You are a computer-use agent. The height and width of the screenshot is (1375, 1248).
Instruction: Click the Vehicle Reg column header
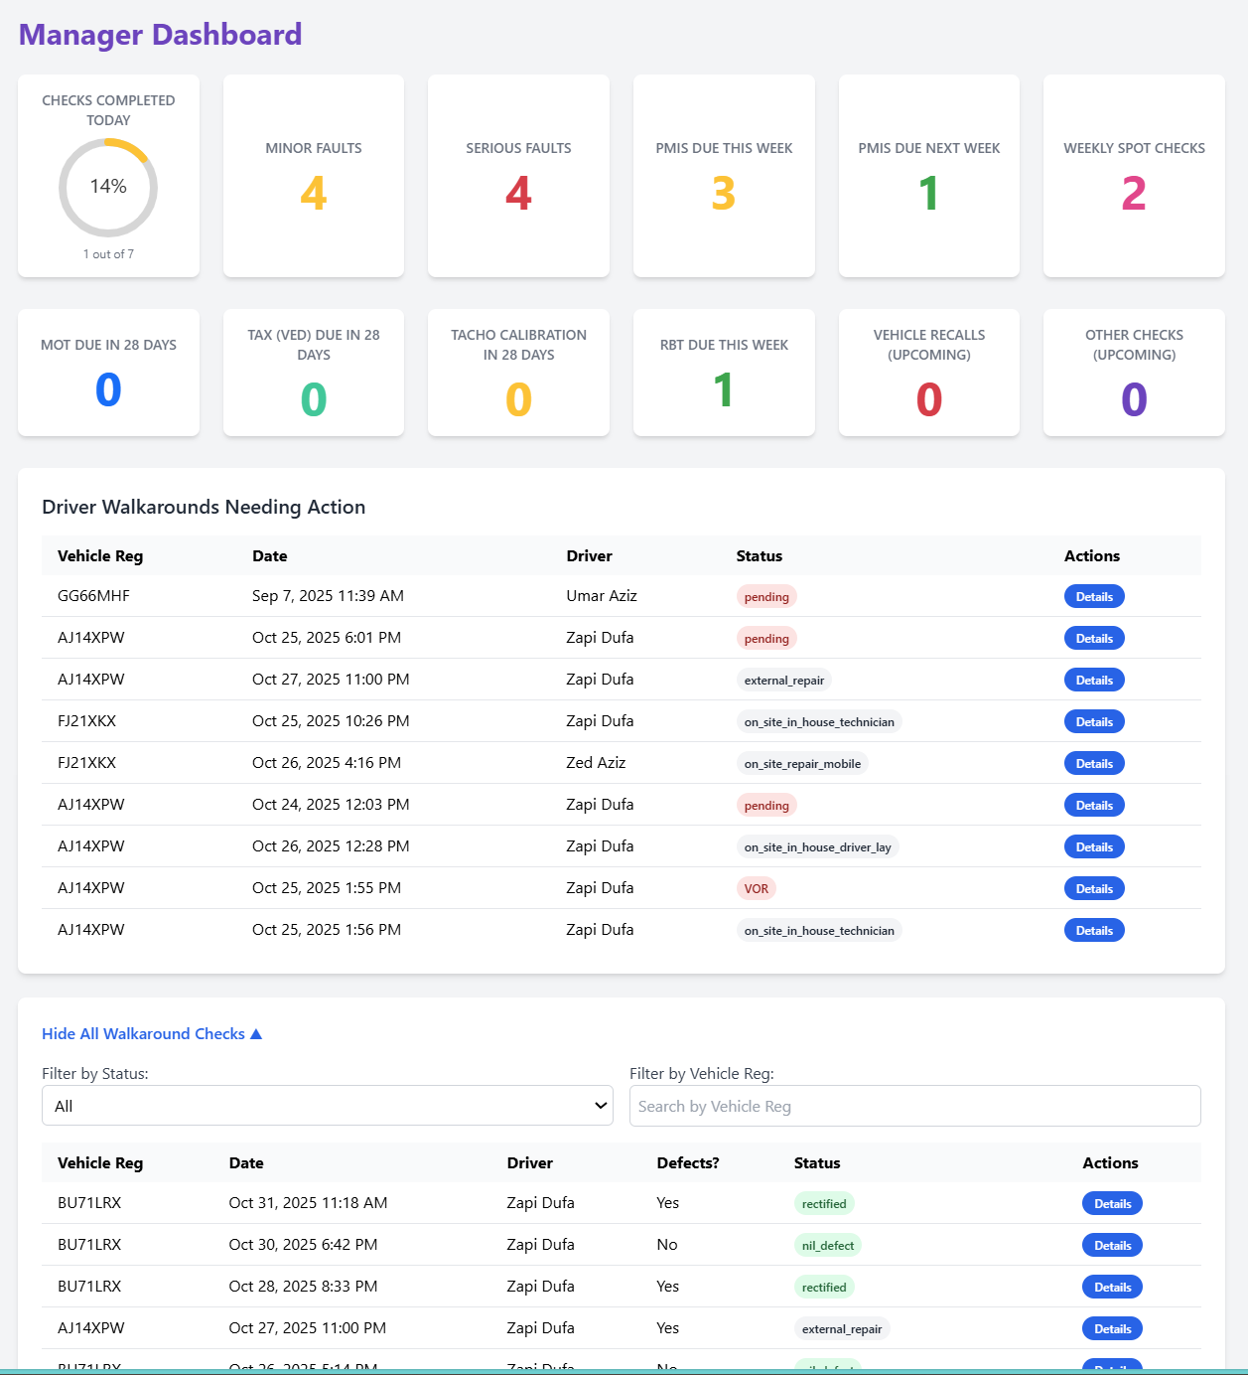point(100,555)
